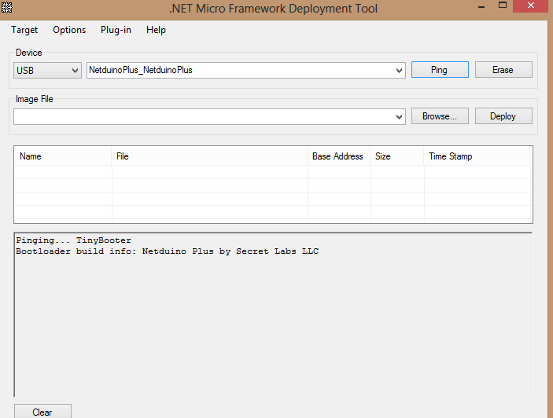Open the Options menu
Viewport: 553px width, 418px height.
pos(69,30)
